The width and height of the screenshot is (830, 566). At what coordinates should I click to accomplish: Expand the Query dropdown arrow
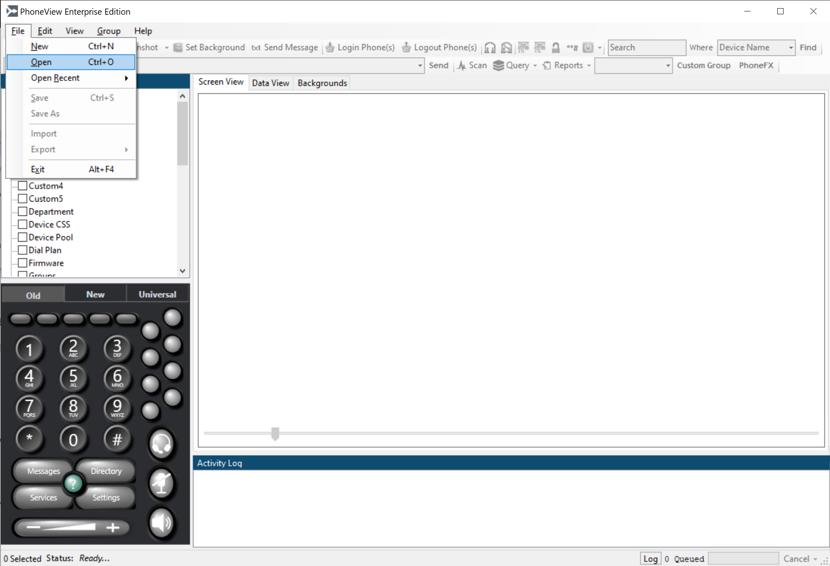click(535, 66)
